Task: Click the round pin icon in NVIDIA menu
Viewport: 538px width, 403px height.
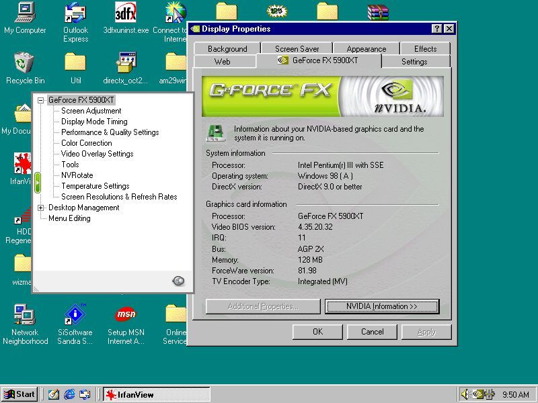Action: (x=178, y=281)
